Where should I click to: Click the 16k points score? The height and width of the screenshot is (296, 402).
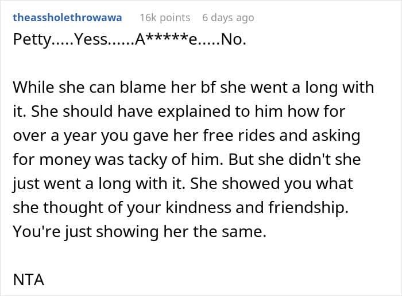tap(166, 18)
